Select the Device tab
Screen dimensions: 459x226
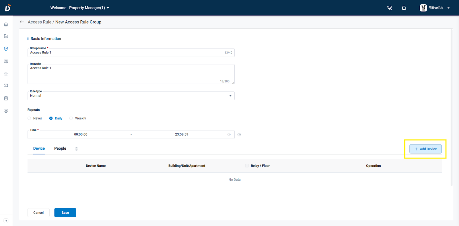pos(39,148)
